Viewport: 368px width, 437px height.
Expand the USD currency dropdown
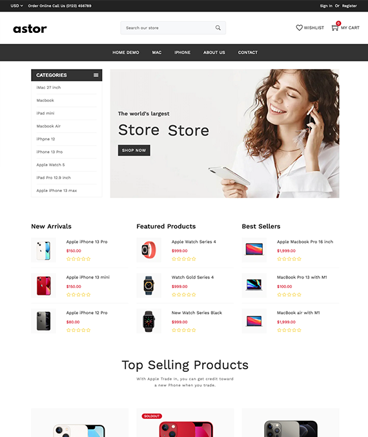17,6
